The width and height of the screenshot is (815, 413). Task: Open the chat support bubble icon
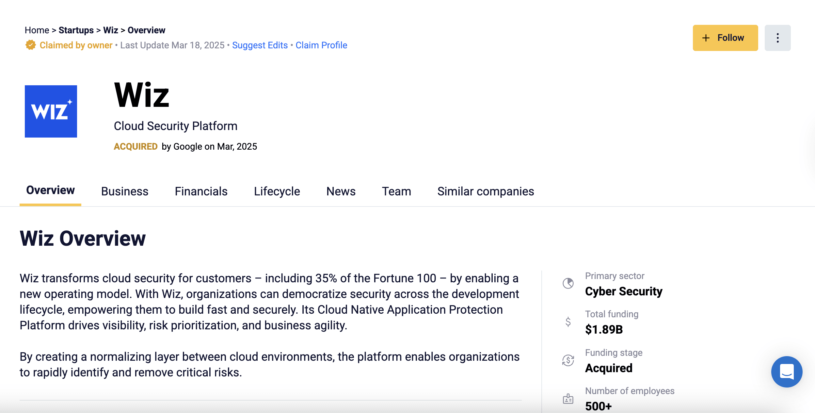point(786,372)
